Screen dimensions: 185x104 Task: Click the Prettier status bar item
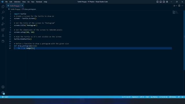173,97
